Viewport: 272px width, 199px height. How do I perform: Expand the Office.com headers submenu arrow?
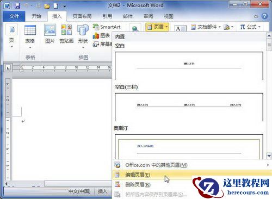268,165
